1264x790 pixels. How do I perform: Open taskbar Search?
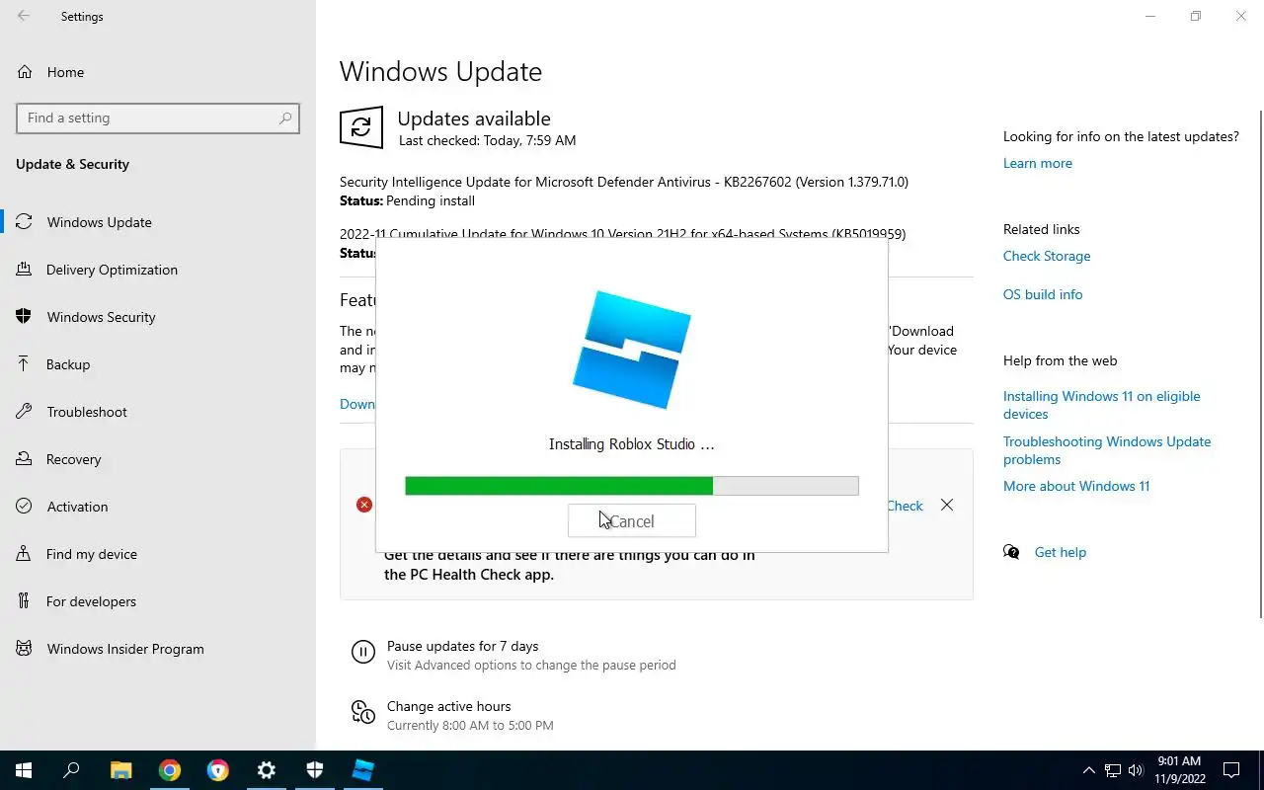71,770
